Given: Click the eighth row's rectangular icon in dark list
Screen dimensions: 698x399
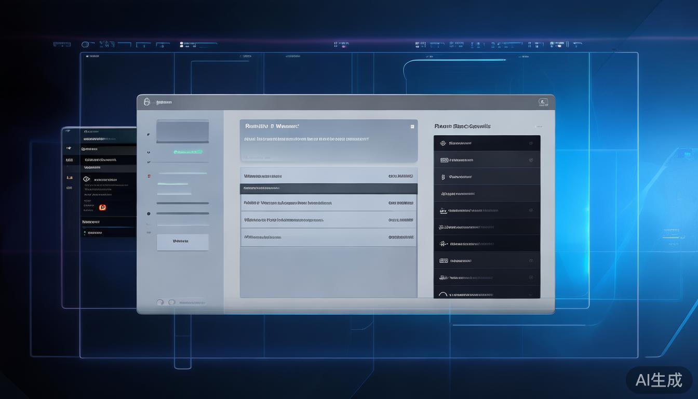Looking at the screenshot, I should (x=444, y=261).
